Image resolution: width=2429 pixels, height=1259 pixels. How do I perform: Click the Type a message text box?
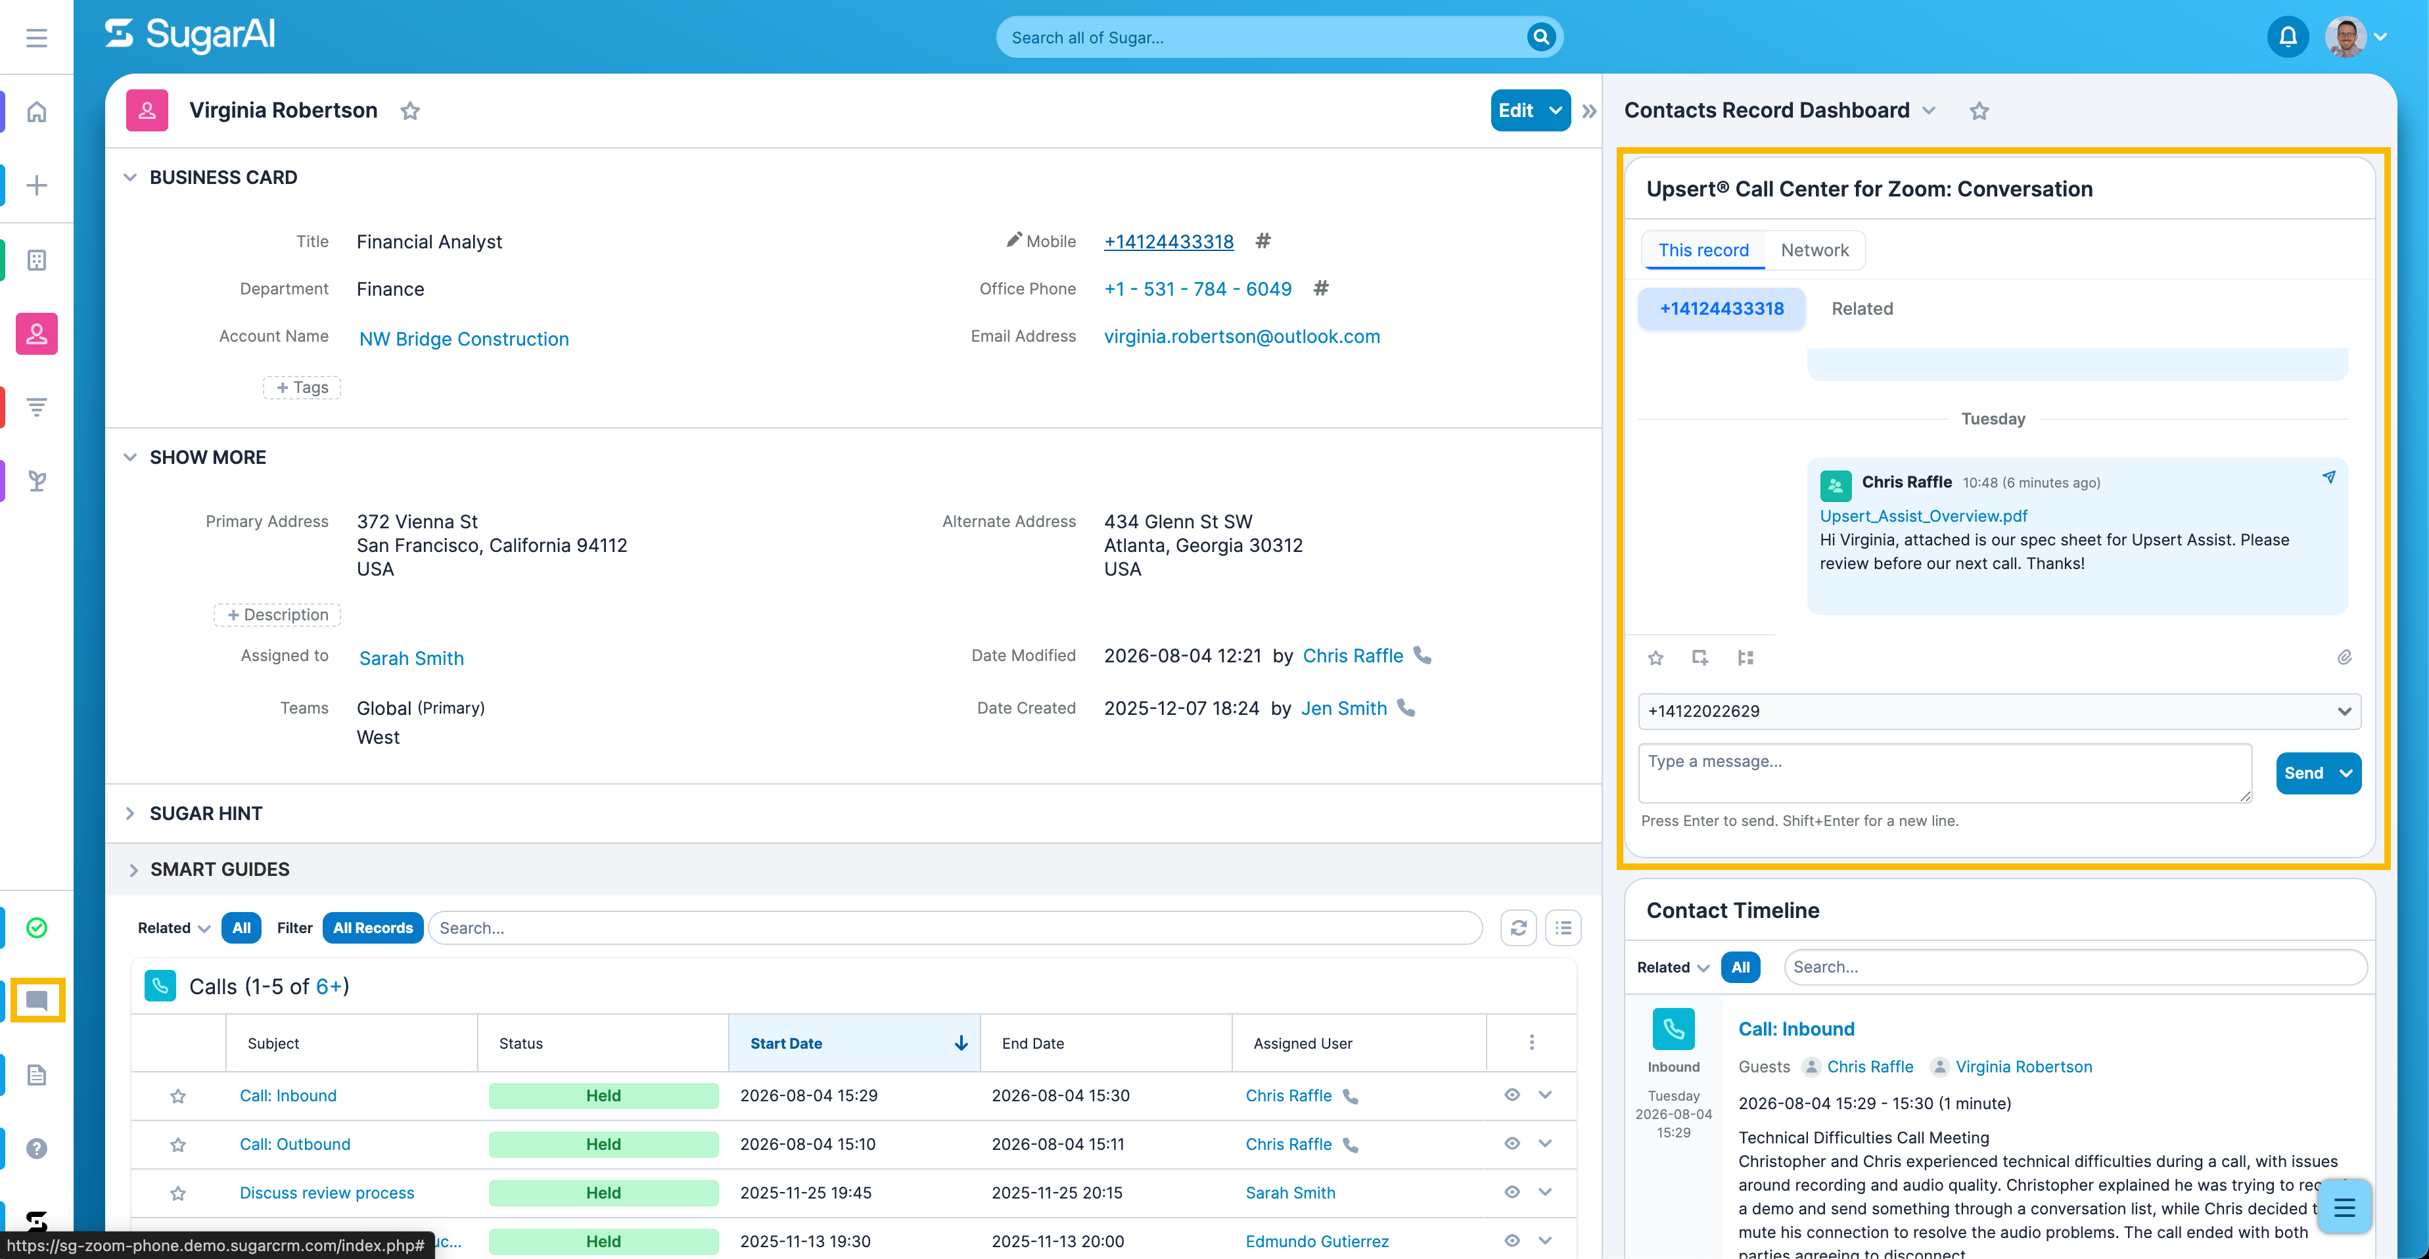[1945, 773]
